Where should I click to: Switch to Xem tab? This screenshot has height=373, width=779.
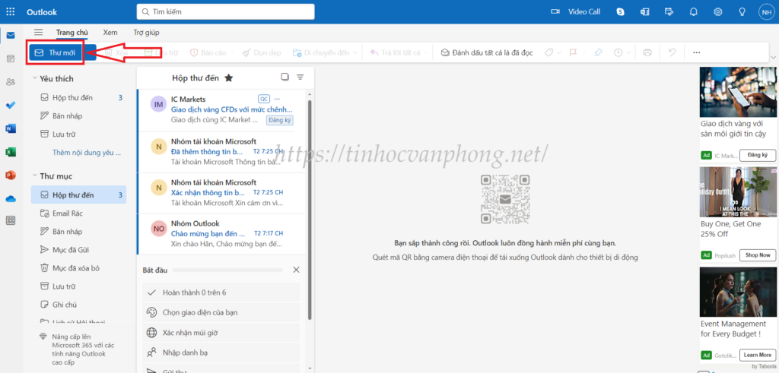coord(110,32)
